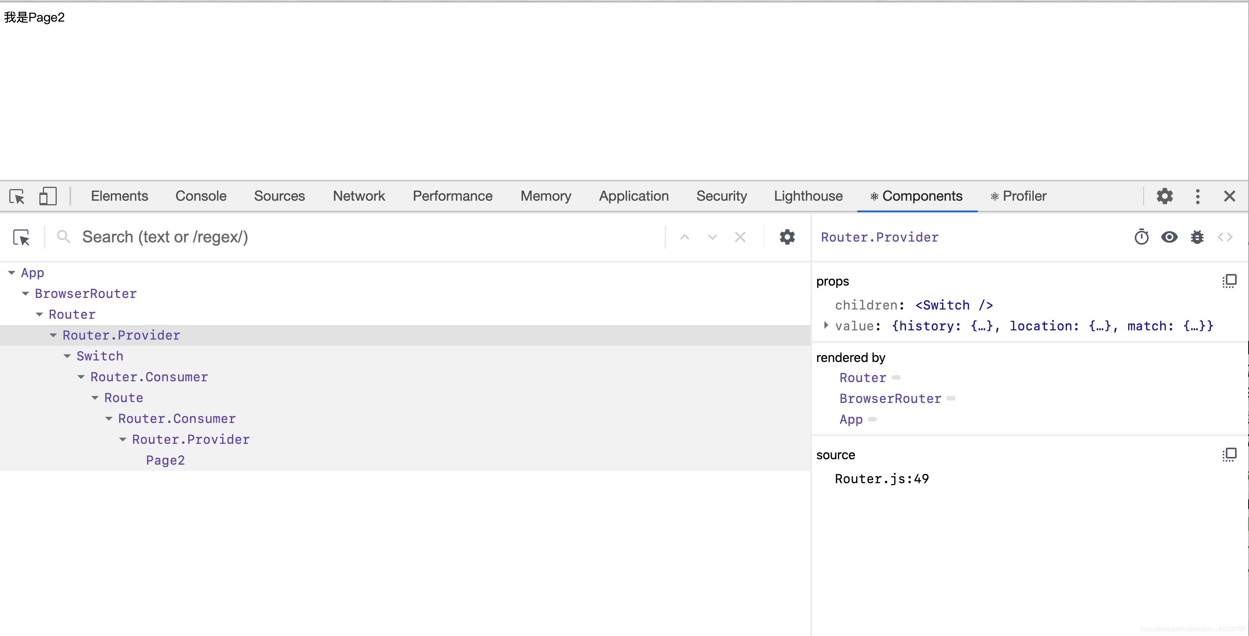The image size is (1249, 636).
Task: Expand the value prop triangle
Action: (826, 325)
